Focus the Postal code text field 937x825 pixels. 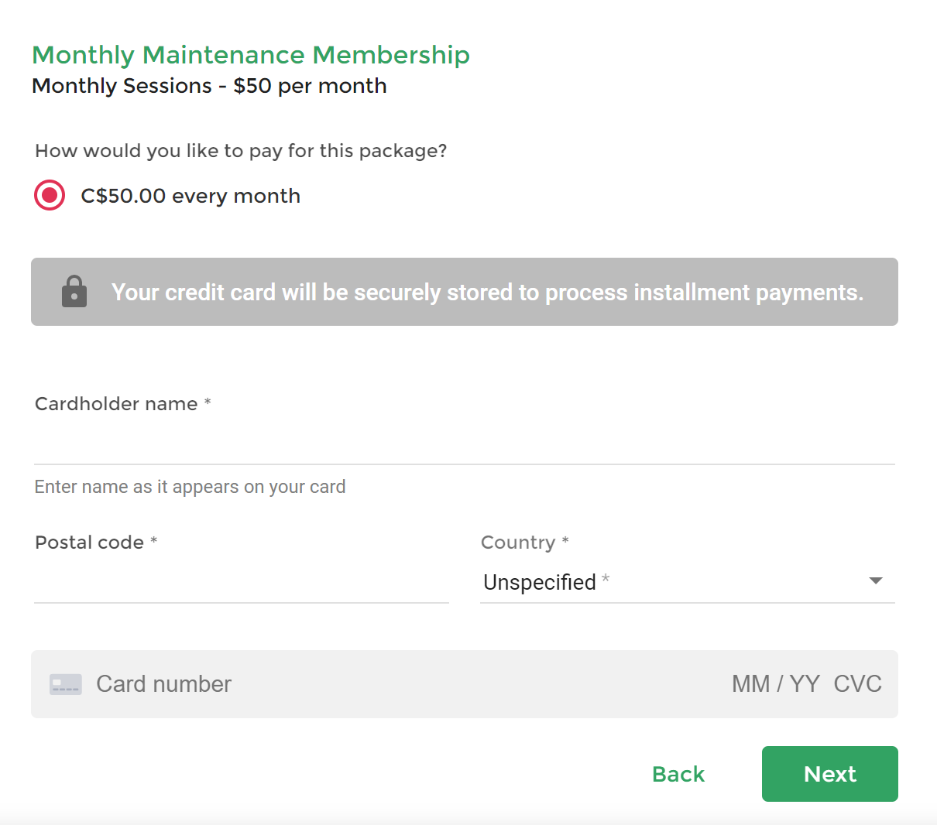pos(242,583)
